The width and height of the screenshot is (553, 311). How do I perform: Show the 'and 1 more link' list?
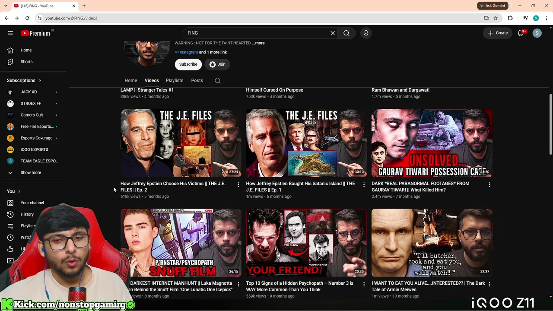[213, 52]
